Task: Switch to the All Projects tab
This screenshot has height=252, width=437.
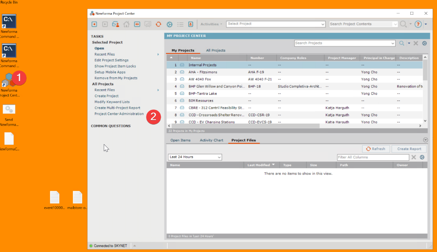Action: (216, 51)
